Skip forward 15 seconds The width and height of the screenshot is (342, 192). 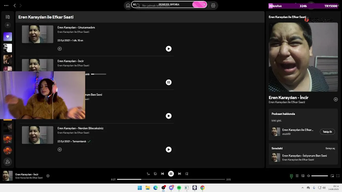[x=187, y=174]
